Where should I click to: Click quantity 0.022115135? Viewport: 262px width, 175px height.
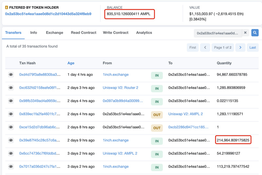[227, 101]
